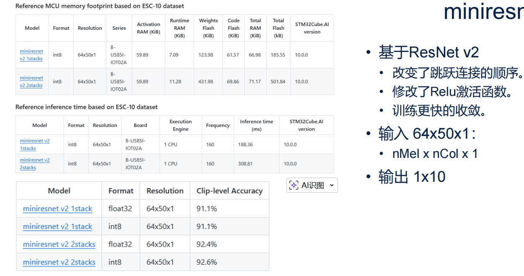The image size is (524, 276).
Task: Open miniresnet v2 1stacks link in inference time table
Action: pos(35,144)
